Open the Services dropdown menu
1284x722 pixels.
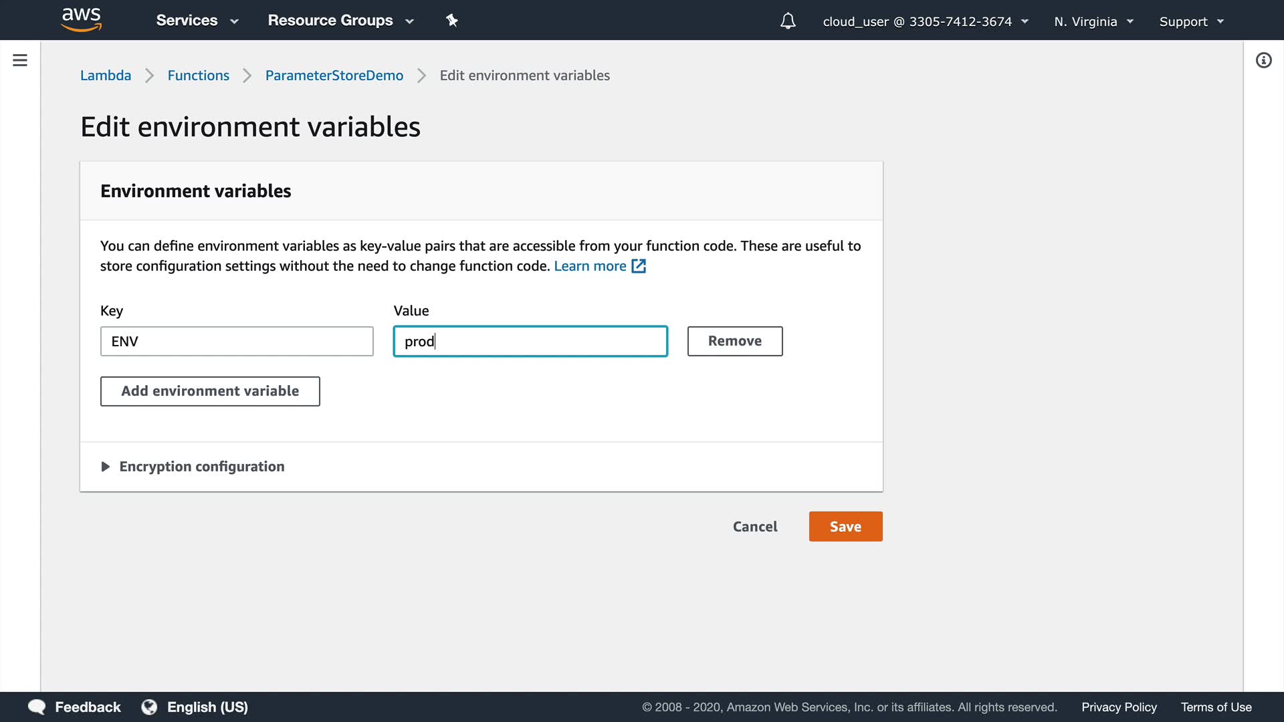pos(197,21)
